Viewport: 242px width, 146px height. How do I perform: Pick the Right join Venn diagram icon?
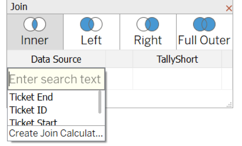coord(148,24)
